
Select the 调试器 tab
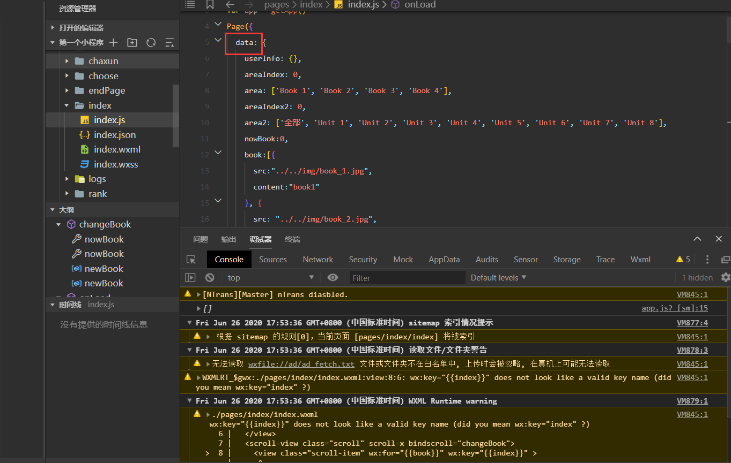coord(261,239)
